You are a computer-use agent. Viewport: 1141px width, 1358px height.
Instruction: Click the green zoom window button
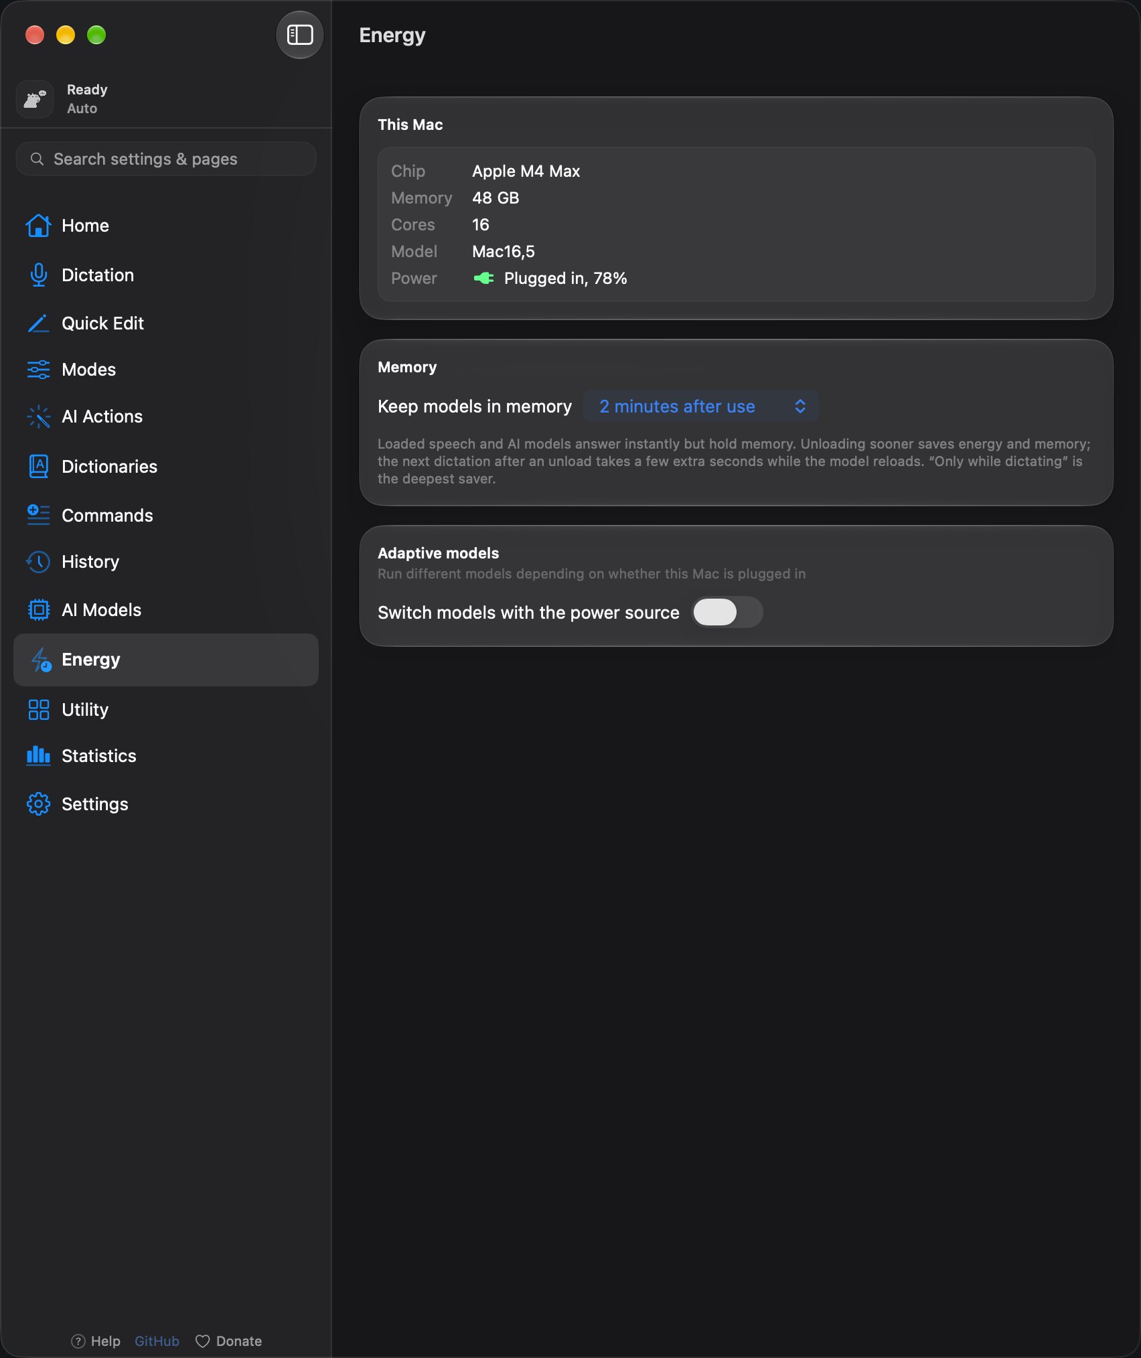(96, 35)
